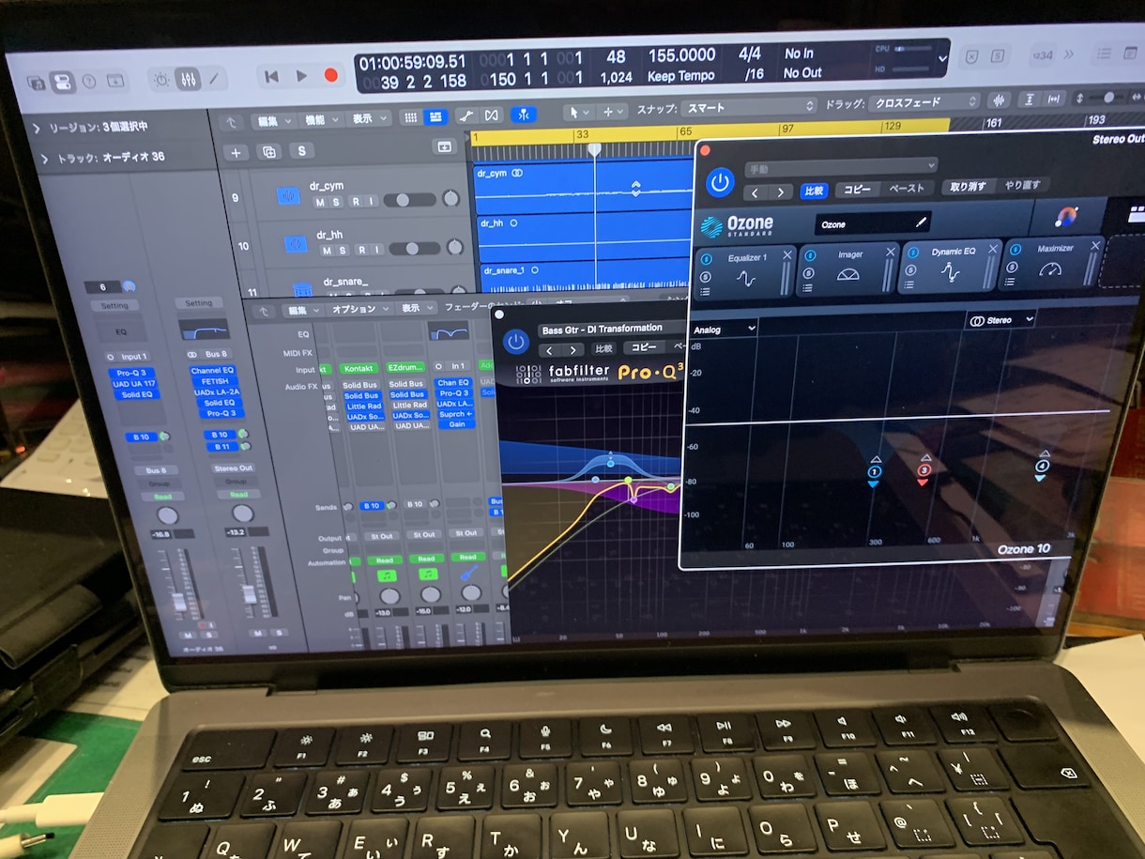This screenshot has height=859, width=1145.
Task: Add a new track with plus button
Action: (235, 152)
